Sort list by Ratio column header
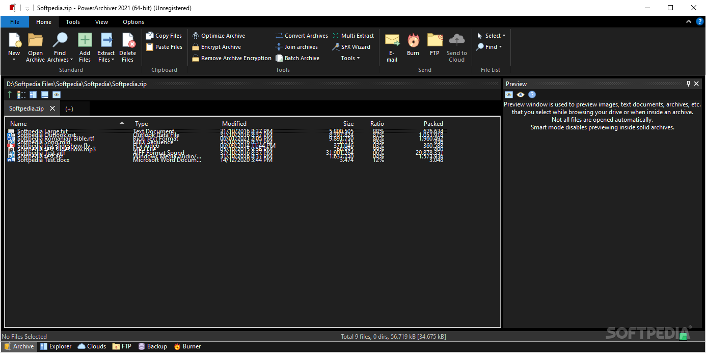The width and height of the screenshot is (706, 353). (377, 123)
